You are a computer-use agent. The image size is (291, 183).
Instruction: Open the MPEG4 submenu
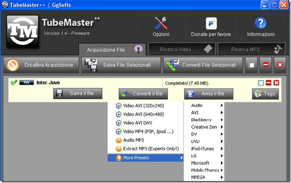pyautogui.click(x=204, y=177)
